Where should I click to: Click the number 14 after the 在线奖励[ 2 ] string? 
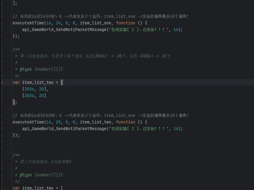(x=176, y=129)
